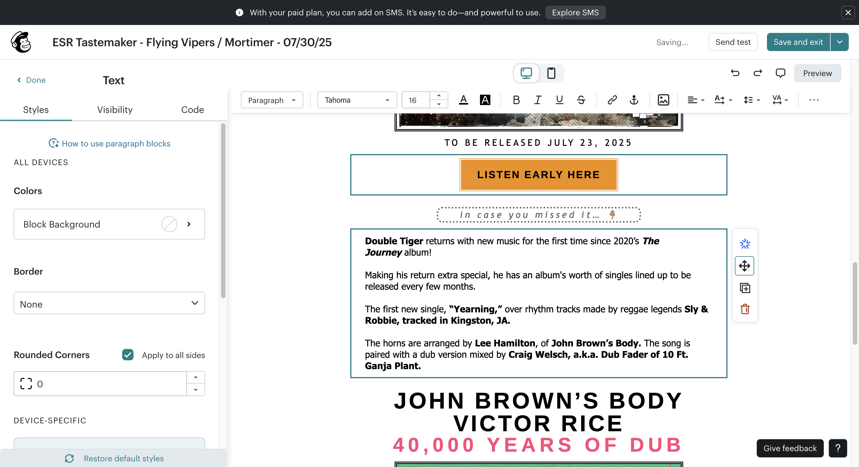Open the comments panel
Screen dimensions: 859x467
(x=780, y=73)
